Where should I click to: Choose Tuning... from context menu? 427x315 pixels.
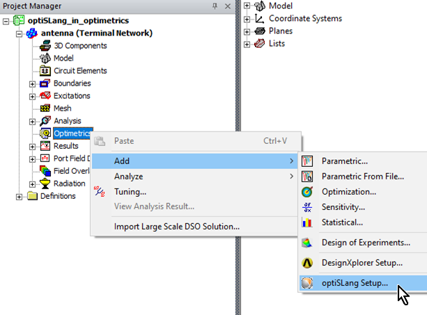click(195, 192)
